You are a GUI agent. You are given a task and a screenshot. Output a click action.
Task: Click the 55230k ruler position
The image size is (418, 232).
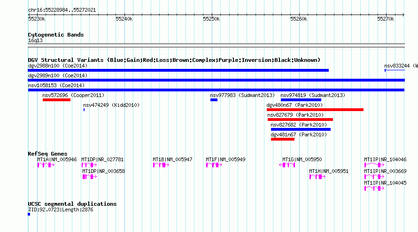tap(37, 19)
